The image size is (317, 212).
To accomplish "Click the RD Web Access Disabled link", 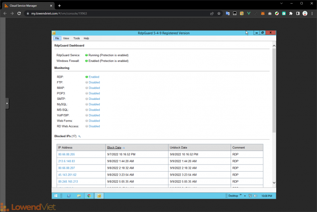I will point(94,126).
